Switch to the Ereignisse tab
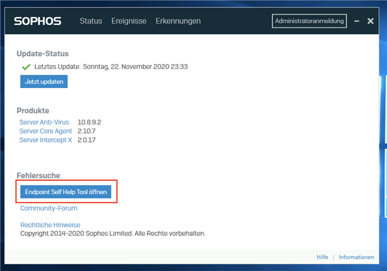This screenshot has height=271, width=387. coord(129,21)
